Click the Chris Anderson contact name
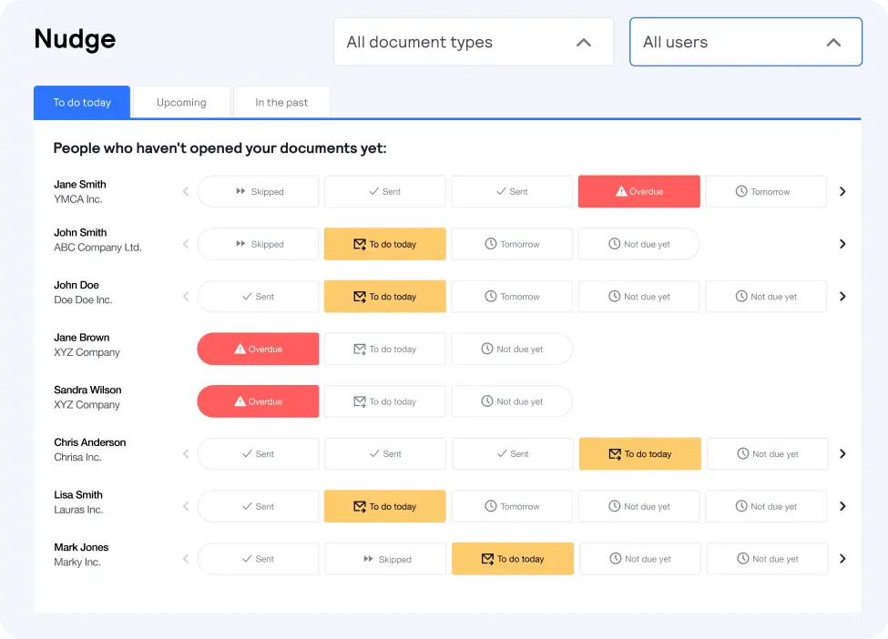 (x=90, y=442)
